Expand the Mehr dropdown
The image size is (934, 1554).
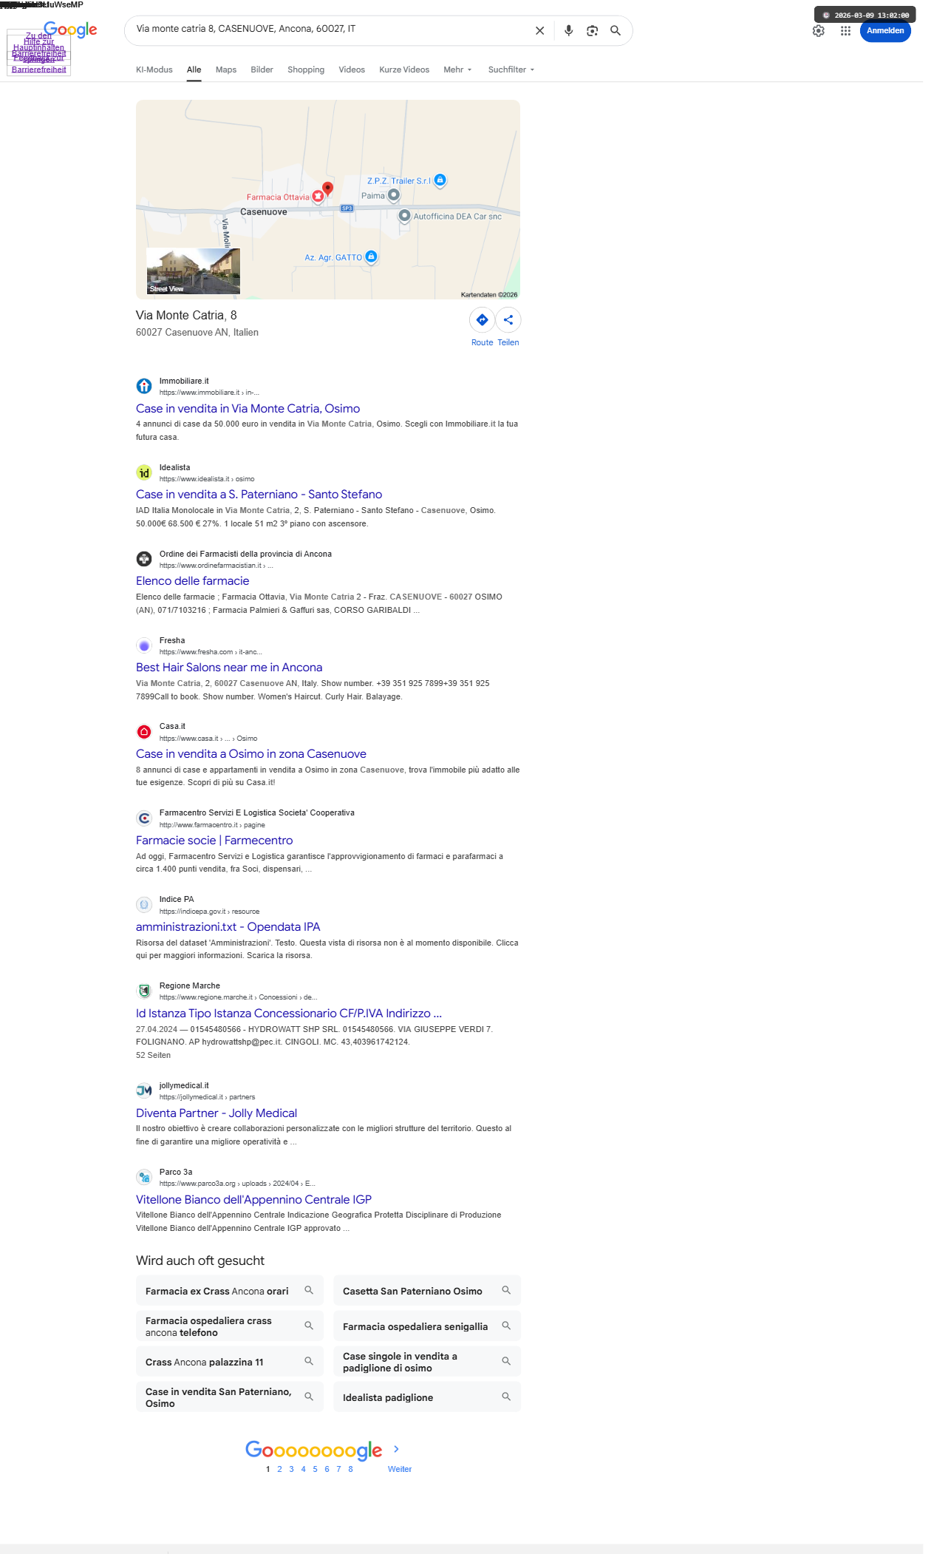coord(457,69)
